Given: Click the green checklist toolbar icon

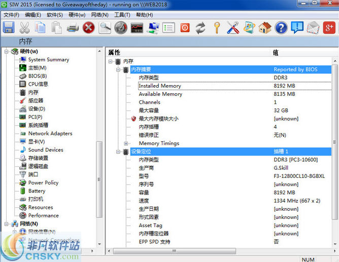Looking at the screenshot, I should click(168, 28).
